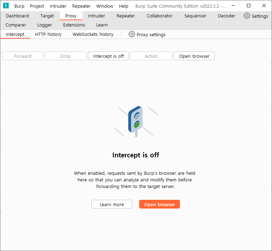Click the traffic light illustration
The height and width of the screenshot is (251, 272).
(x=136, y=121)
